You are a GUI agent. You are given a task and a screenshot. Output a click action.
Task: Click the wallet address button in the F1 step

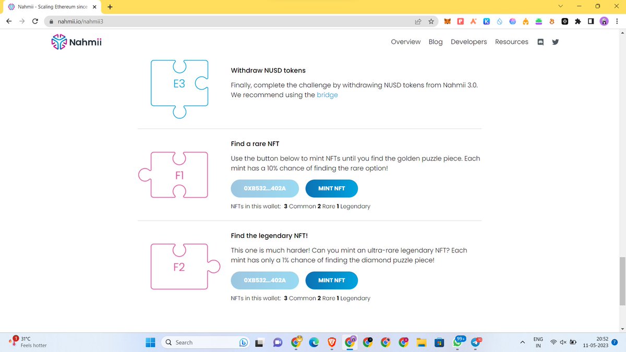tap(265, 188)
